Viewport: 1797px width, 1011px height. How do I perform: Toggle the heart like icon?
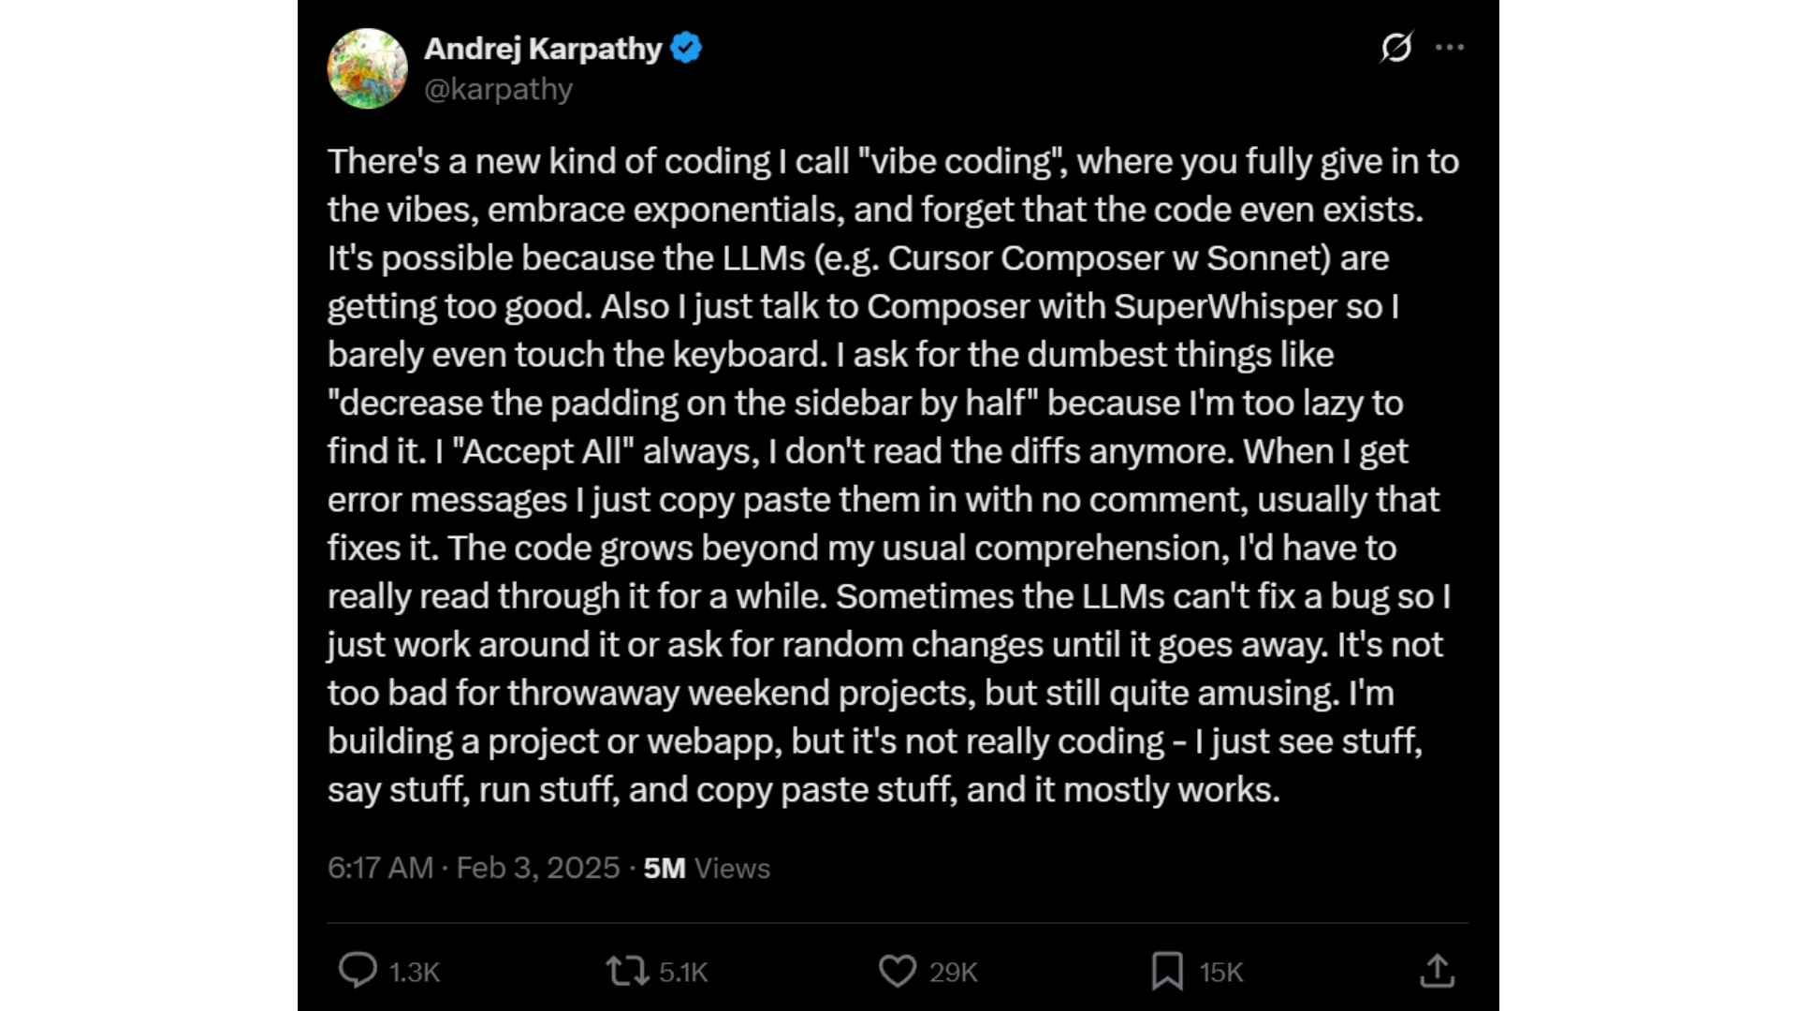(898, 971)
